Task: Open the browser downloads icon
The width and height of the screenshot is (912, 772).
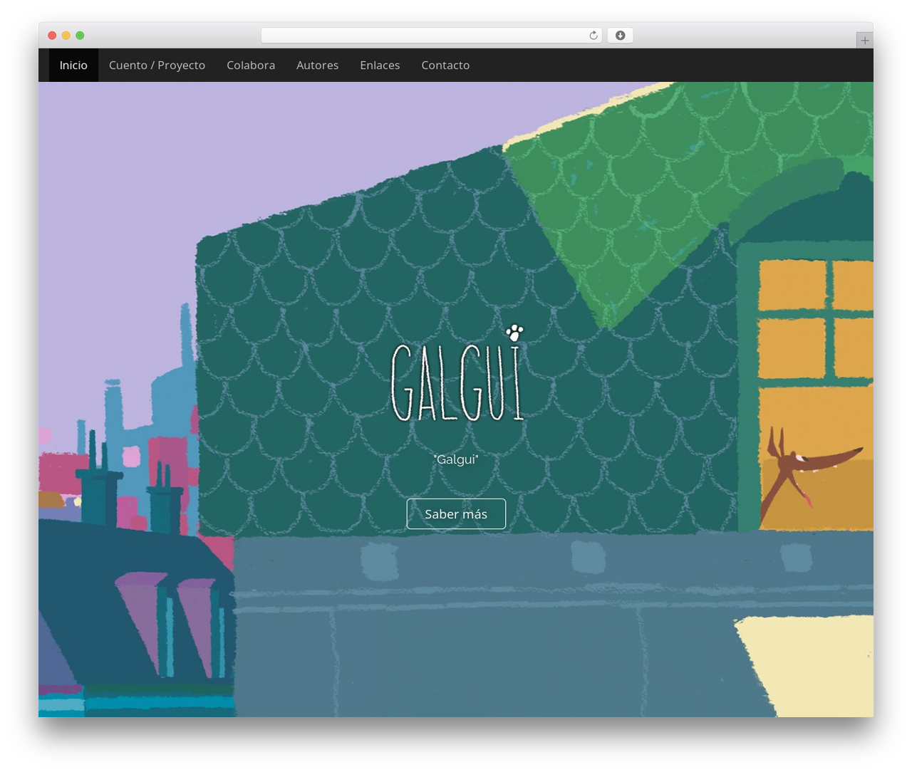Action: (x=620, y=36)
